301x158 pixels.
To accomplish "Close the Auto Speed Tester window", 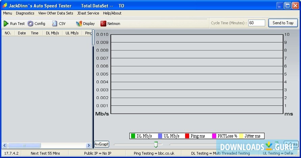I will [295, 5].
